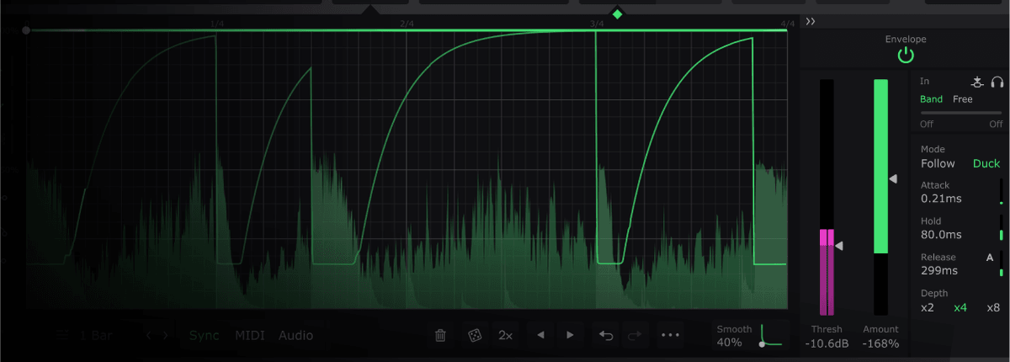Collapse the side panel with double chevron
Viewport: 1010px width, 362px height.
point(811,21)
